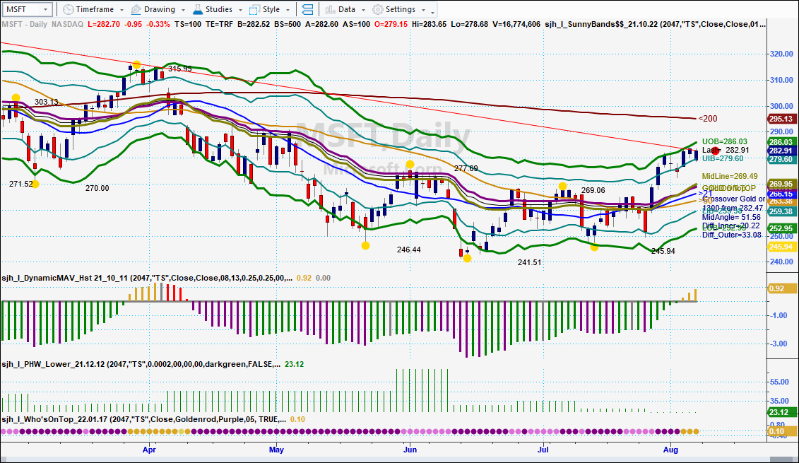This screenshot has height=463, width=799.
Task: Expand the Drawing dropdown arrow
Action: tap(182, 10)
